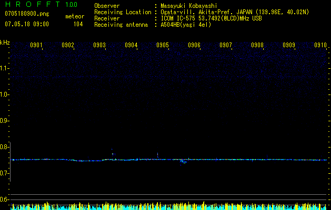
Task: Select the 0901 time marker
Action: pyautogui.click(x=36, y=45)
